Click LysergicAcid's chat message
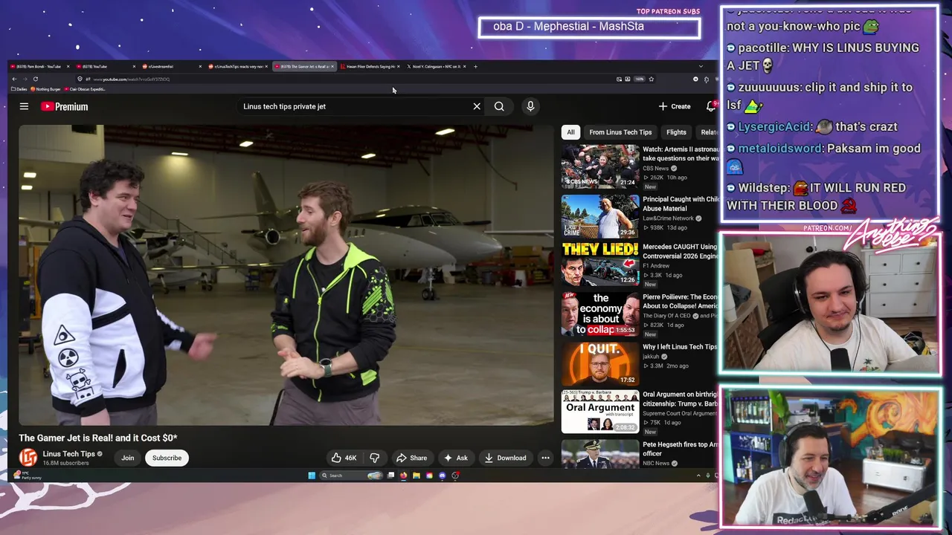This screenshot has width=952, height=535. (812, 127)
